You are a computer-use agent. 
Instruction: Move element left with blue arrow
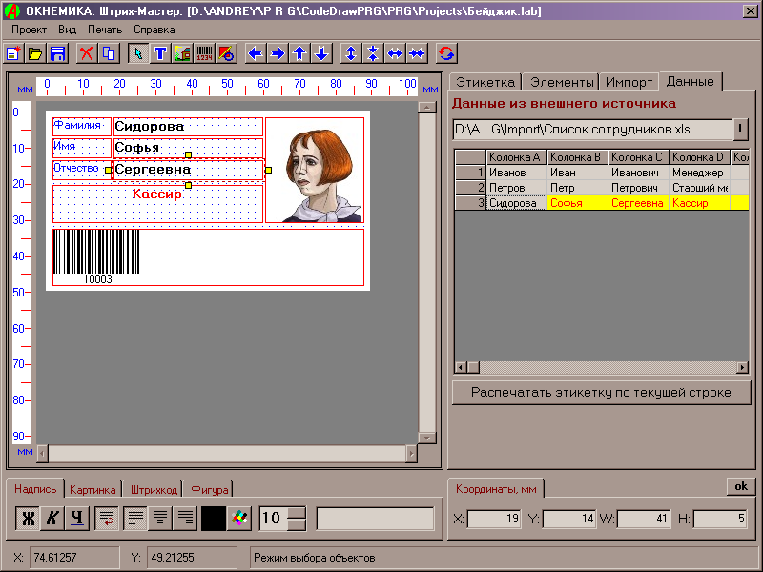(256, 53)
